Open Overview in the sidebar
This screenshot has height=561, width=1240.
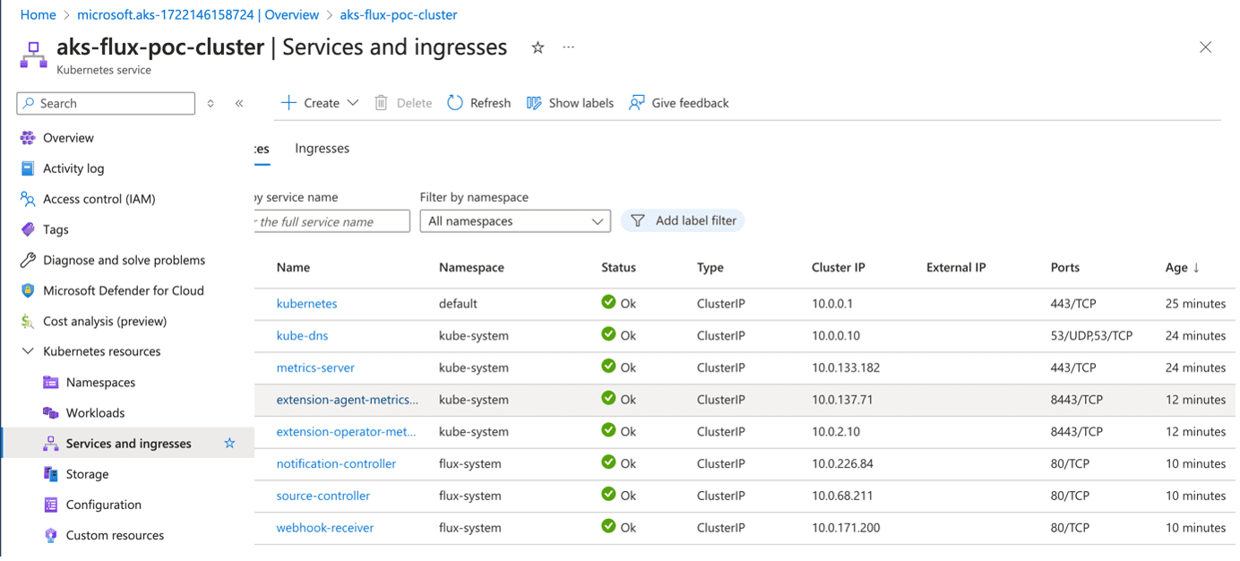pyautogui.click(x=68, y=138)
